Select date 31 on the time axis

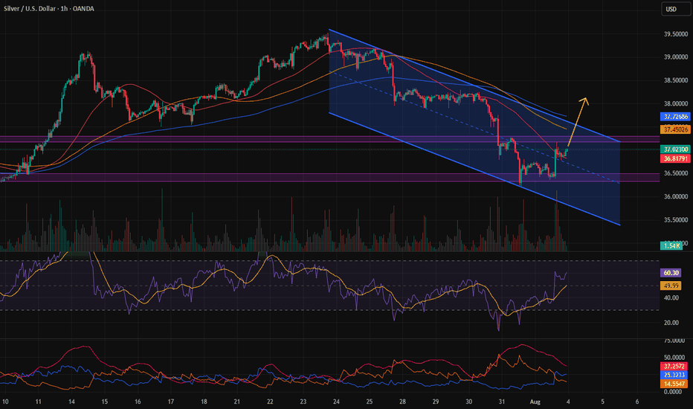click(502, 402)
